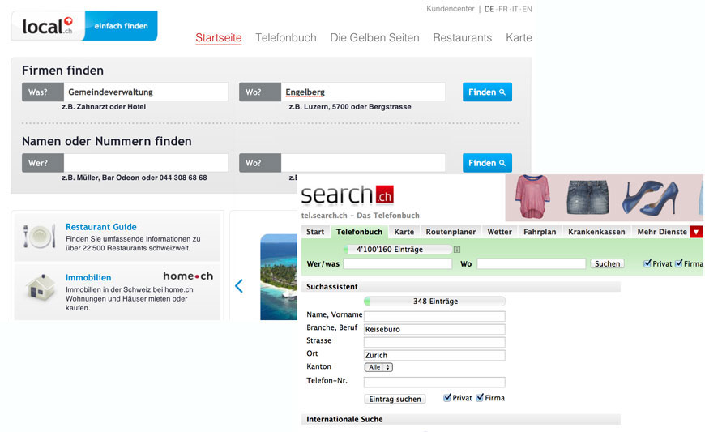This screenshot has width=705, height=432.
Task: Toggle Firma checkbox in top search bar
Action: (679, 263)
